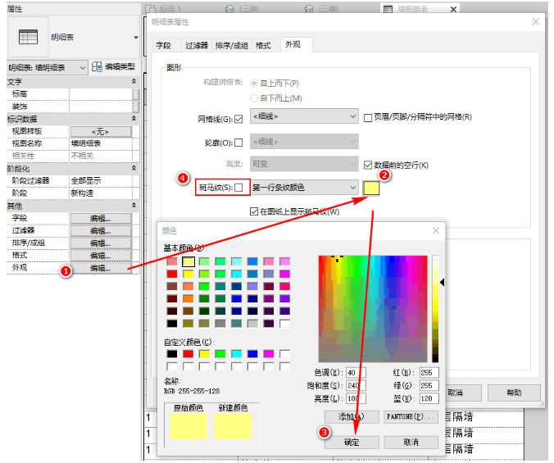
Task: Open the 第一行条纹颜色 dropdown
Action: click(x=305, y=188)
